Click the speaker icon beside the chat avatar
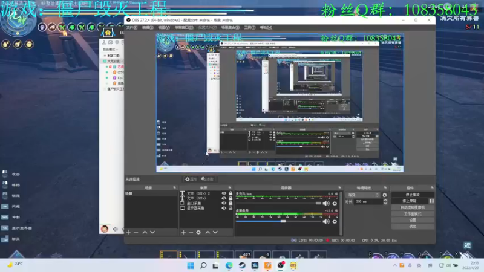484x272 pixels. pos(115,229)
